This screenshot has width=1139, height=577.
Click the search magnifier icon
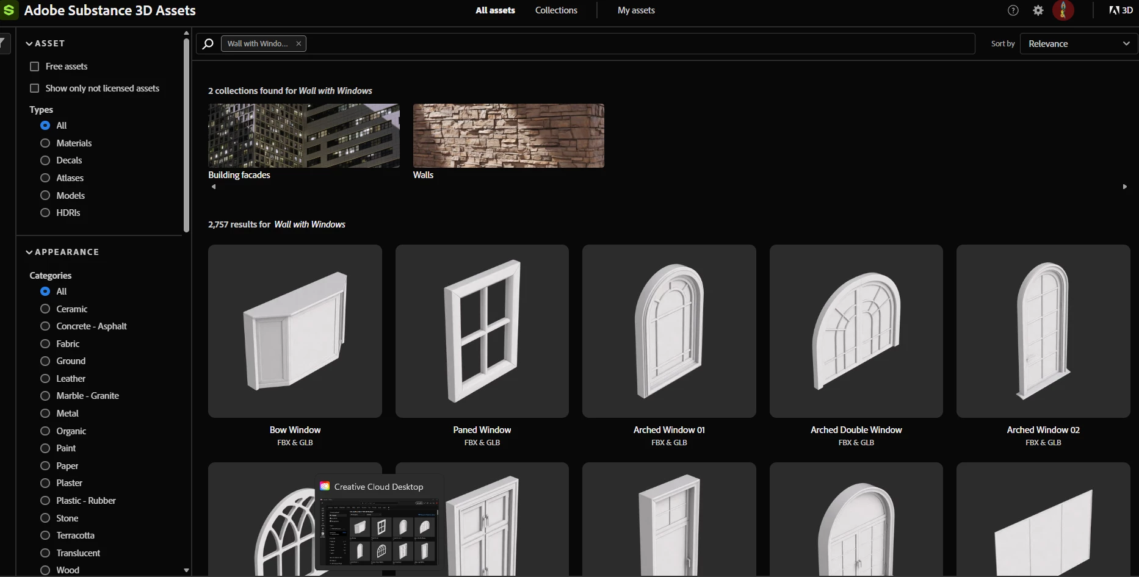click(208, 44)
